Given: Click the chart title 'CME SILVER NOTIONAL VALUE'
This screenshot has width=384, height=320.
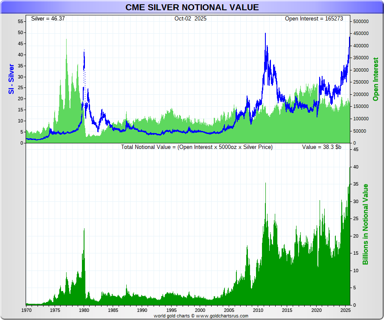Looking at the screenshot, I should tap(192, 7).
